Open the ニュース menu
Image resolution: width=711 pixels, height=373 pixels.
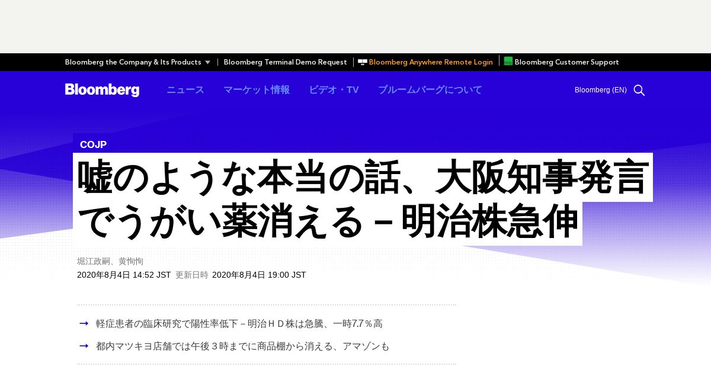(185, 90)
